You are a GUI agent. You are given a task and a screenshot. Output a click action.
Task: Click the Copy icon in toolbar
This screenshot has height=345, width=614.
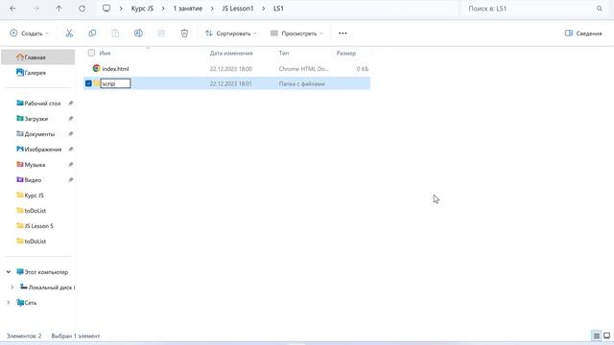pos(92,34)
